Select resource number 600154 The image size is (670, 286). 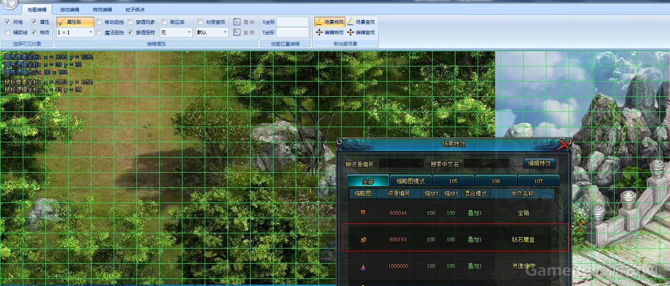[398, 240]
